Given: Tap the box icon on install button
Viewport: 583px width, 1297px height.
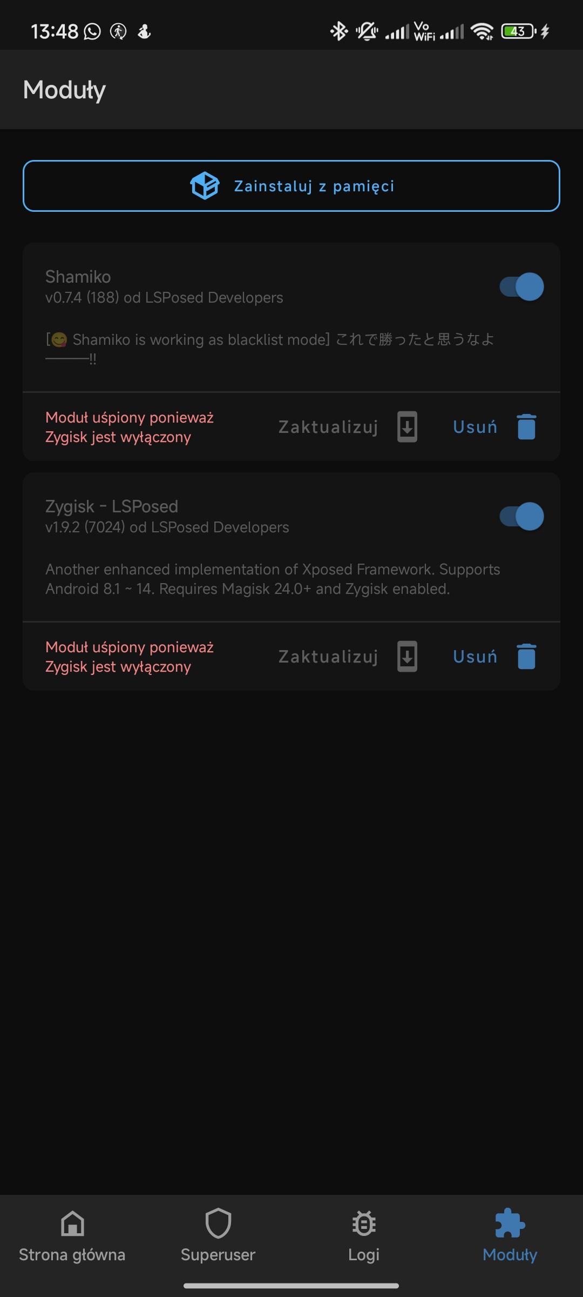Looking at the screenshot, I should (205, 186).
